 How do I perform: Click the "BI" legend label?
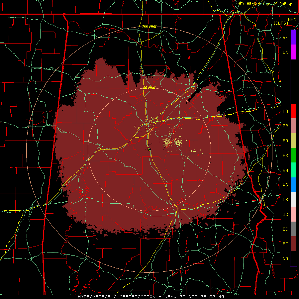(285, 244)
